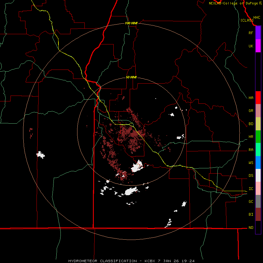Click the RF legend label
The height and width of the screenshot is (263, 263).
click(251, 33)
